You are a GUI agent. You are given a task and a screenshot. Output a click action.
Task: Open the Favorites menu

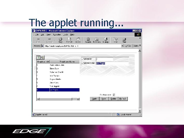tap(57, 34)
